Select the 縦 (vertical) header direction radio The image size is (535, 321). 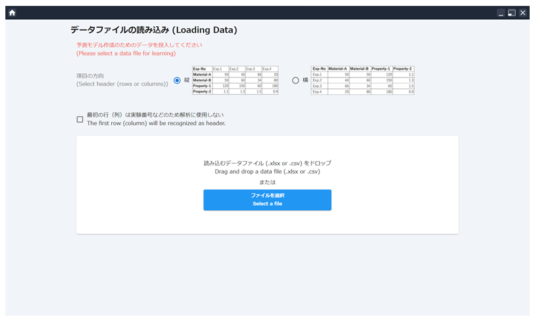177,80
